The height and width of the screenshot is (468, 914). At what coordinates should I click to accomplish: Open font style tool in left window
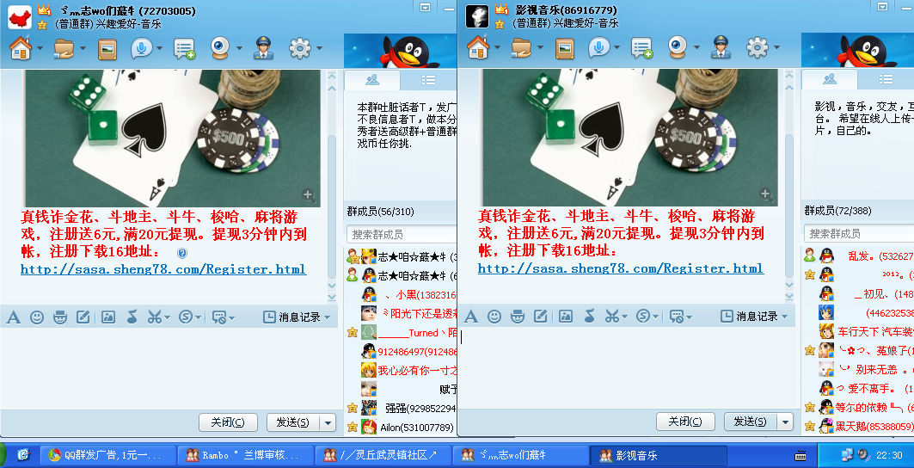click(x=13, y=317)
